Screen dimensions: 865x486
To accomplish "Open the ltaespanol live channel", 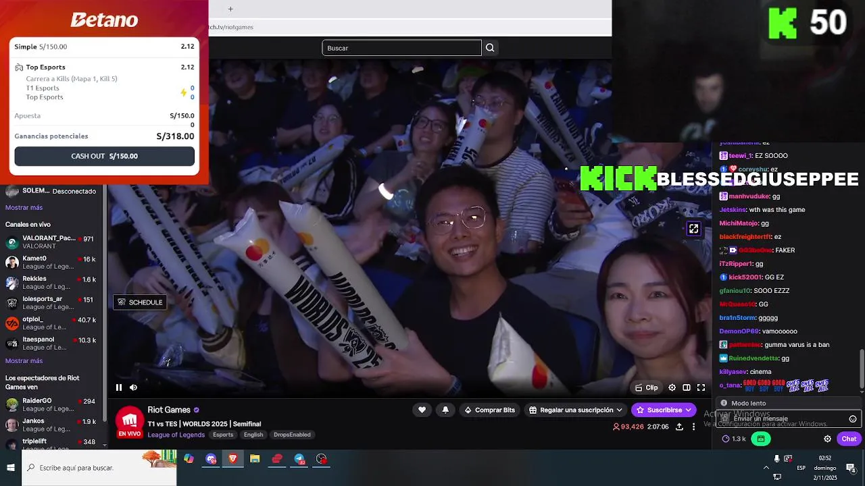I will [x=51, y=344].
